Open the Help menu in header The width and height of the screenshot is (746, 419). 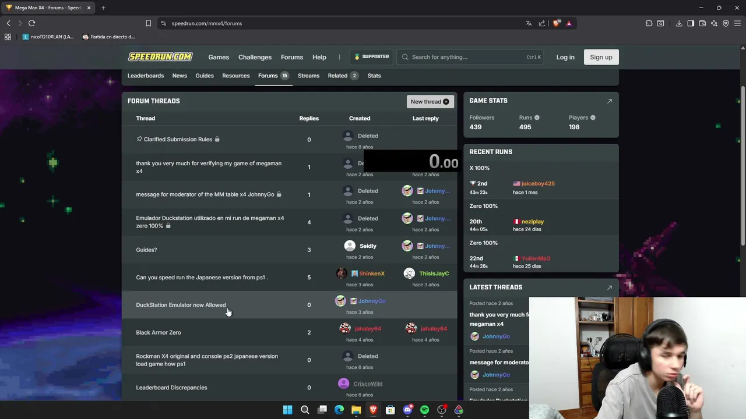[319, 57]
